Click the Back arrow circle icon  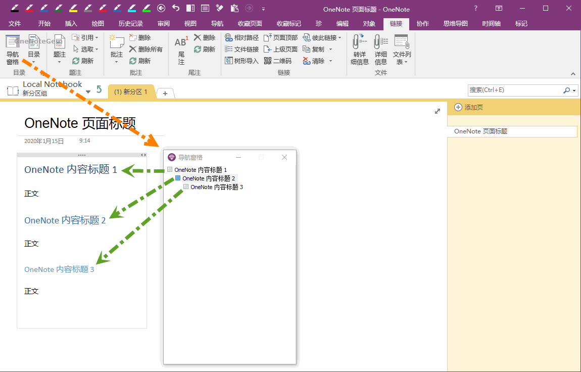coord(161,8)
